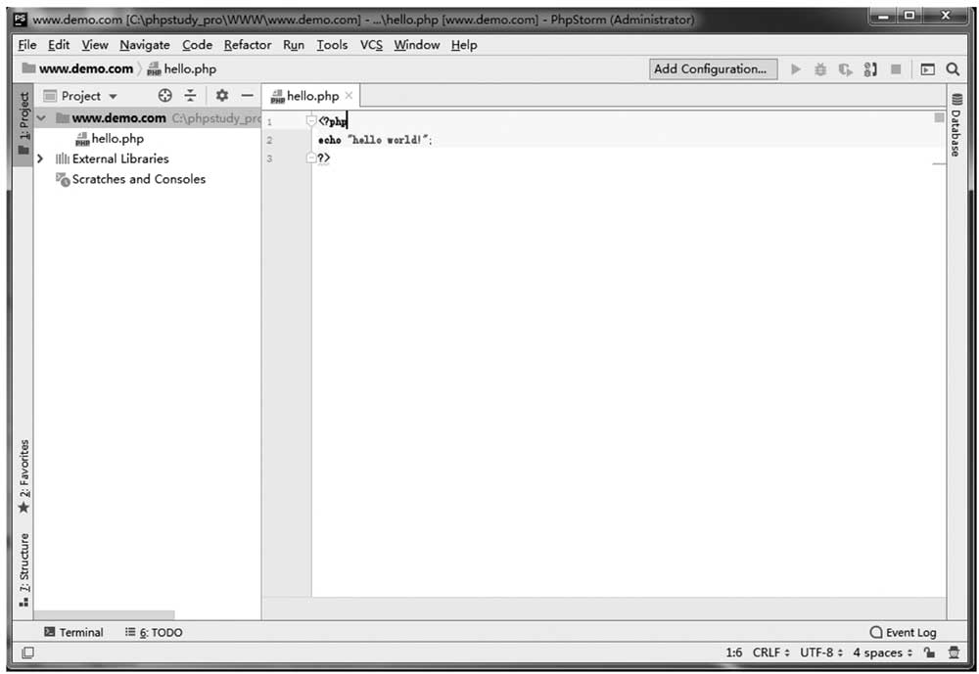Click the www.demo.com folder icon in breadcrumb

pos(28,68)
